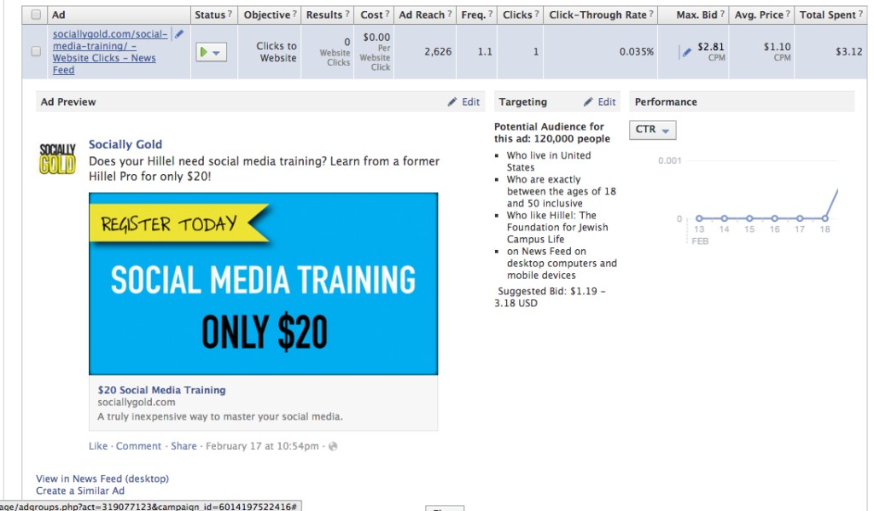The height and width of the screenshot is (511, 874).
Task: Click the green play status icon
Action: tap(203, 52)
